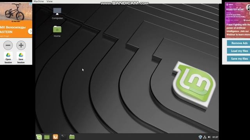Open the update manager shield icon
Viewport: 250px width, 140px height.
200,137
